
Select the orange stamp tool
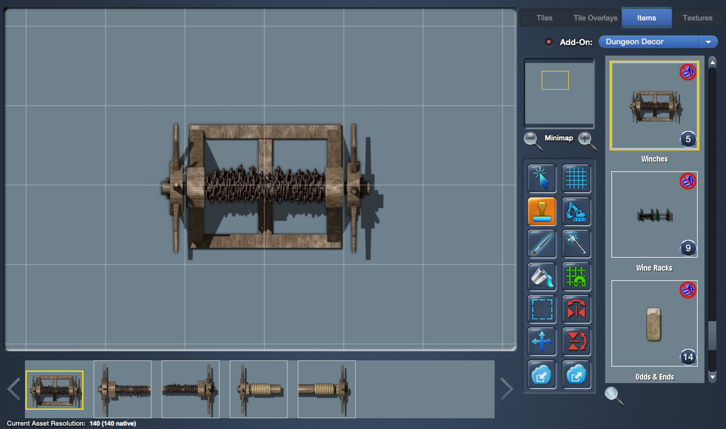(x=542, y=212)
